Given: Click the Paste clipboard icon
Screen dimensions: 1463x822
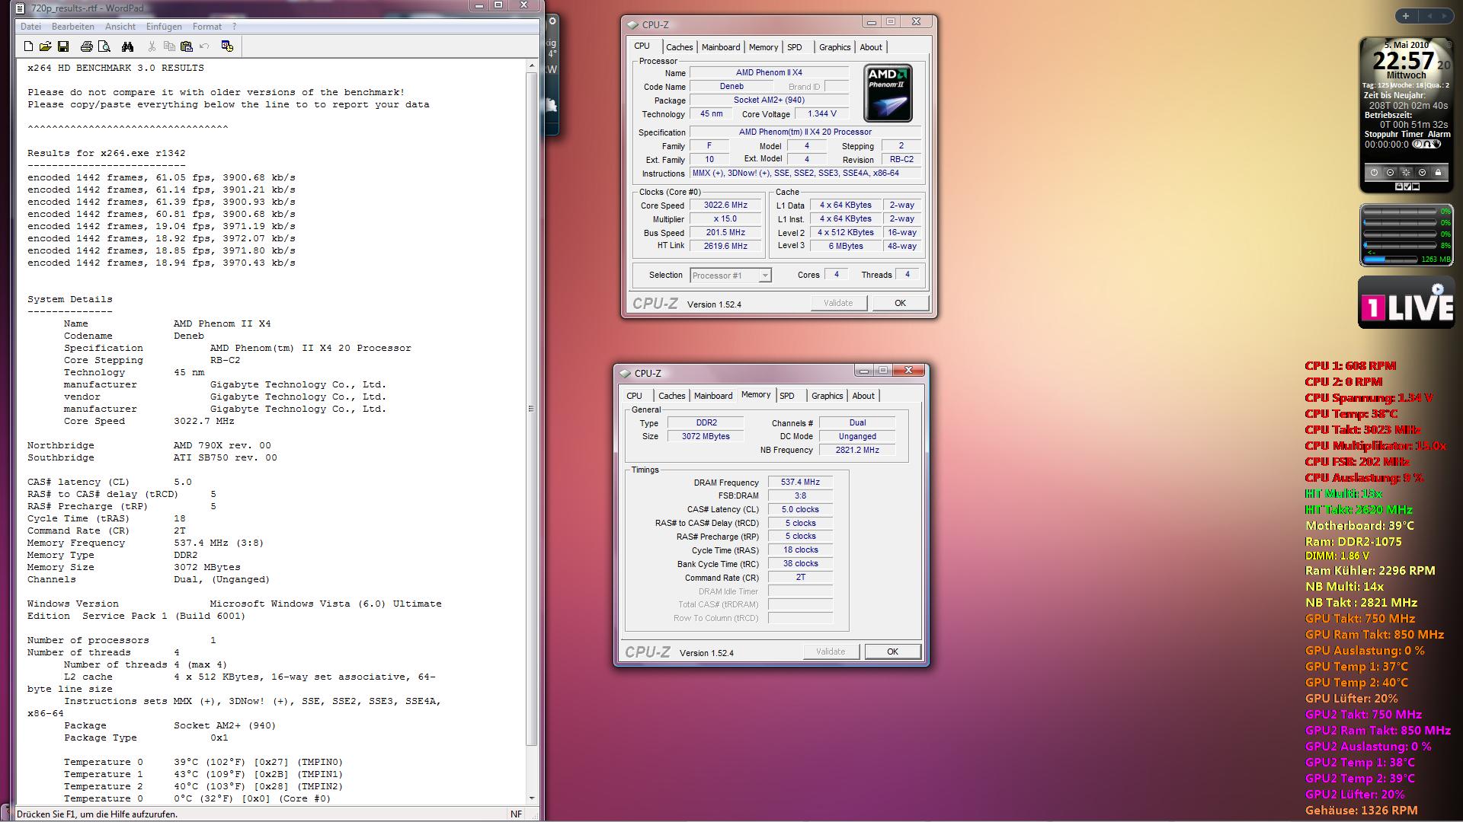Looking at the screenshot, I should [186, 46].
